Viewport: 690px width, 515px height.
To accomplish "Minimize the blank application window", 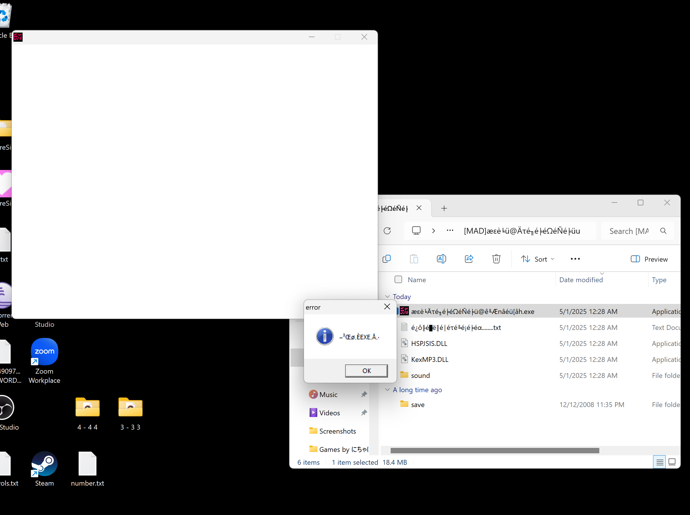I will pyautogui.click(x=312, y=37).
